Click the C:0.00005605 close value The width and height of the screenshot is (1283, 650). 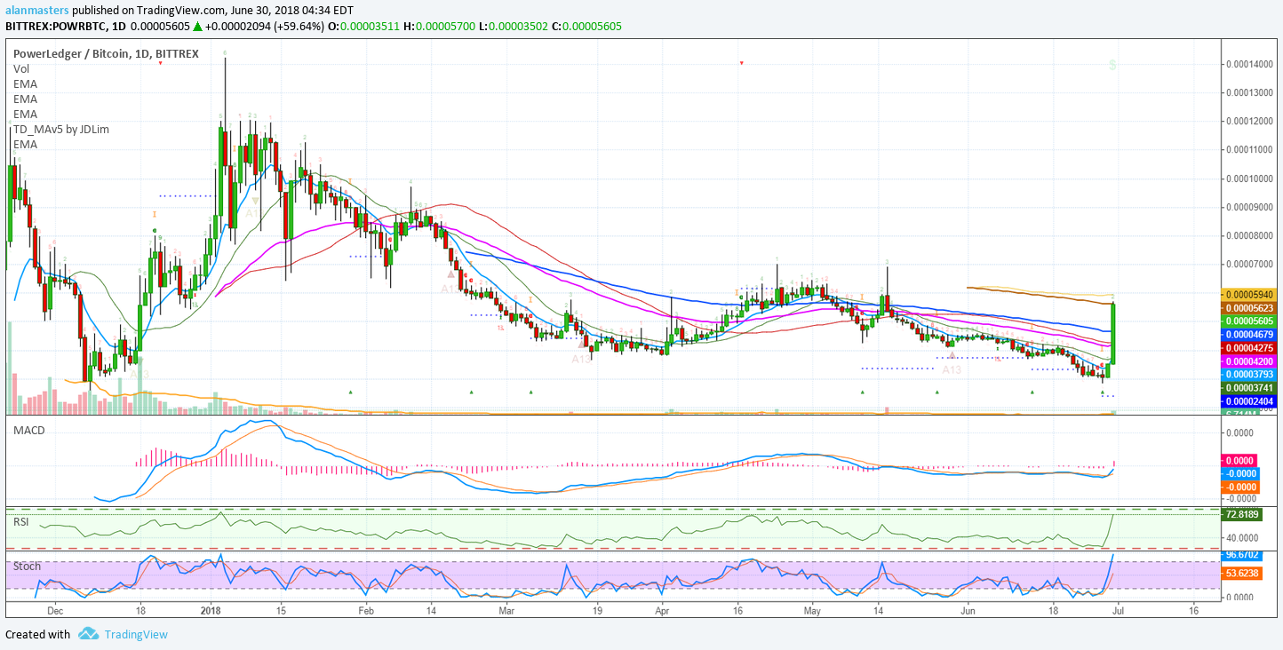click(x=586, y=26)
